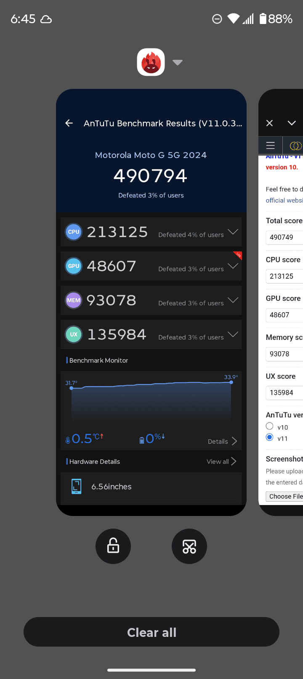Tap Motorola Moto G 5G 2024 title
The width and height of the screenshot is (303, 679).
[151, 155]
